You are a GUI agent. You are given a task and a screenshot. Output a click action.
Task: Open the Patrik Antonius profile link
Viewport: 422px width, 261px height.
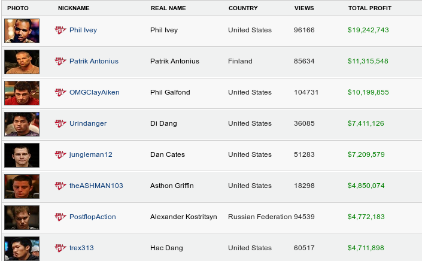(94, 61)
